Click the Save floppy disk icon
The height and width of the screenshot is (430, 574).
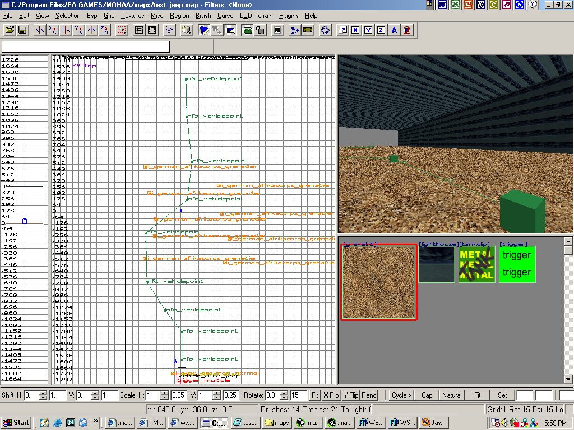(x=22, y=30)
